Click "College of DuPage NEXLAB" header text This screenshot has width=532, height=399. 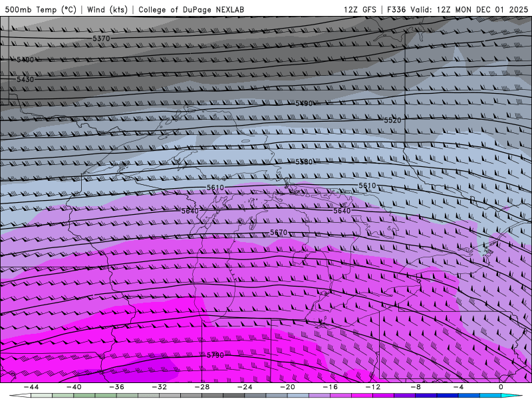[191, 9]
